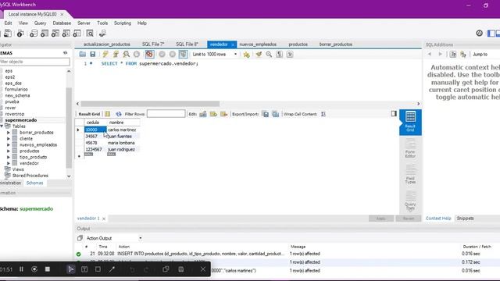Open the Edit menu
Screen dimensions: 500x281
(x=8, y=23)
